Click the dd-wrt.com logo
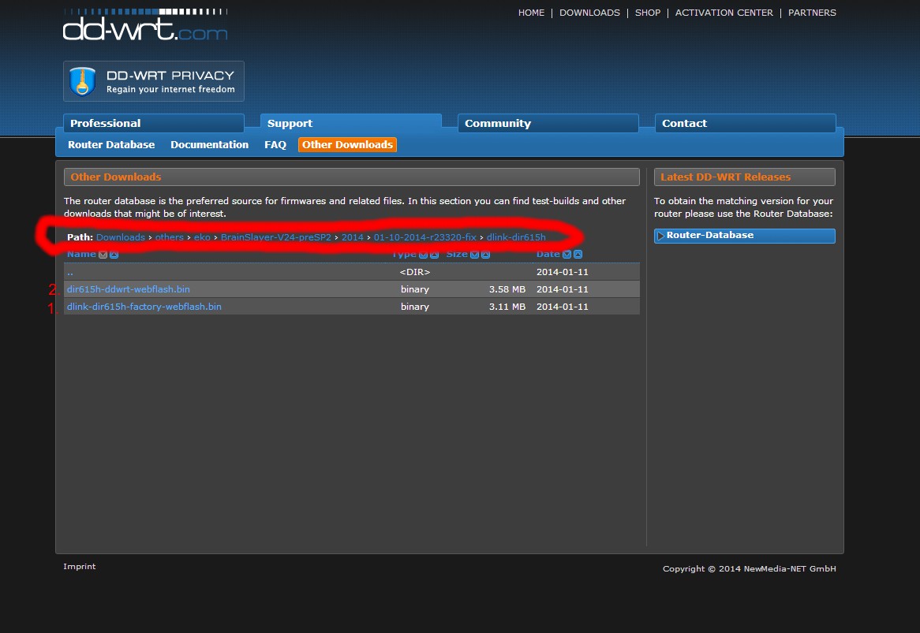Image resolution: width=920 pixels, height=633 pixels. coord(145,24)
